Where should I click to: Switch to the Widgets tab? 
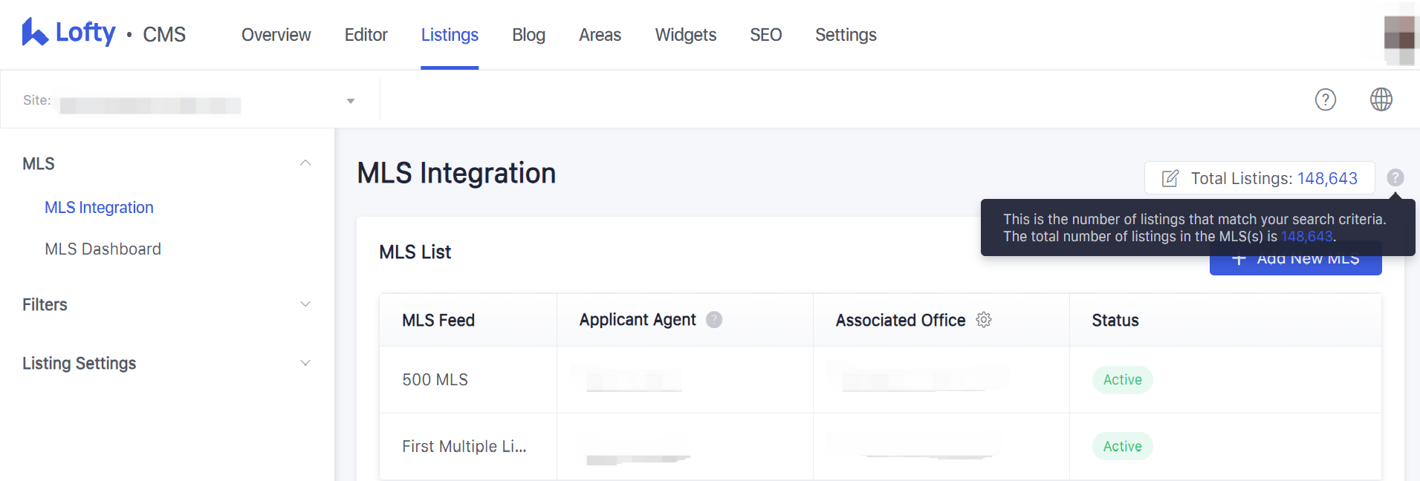685,35
